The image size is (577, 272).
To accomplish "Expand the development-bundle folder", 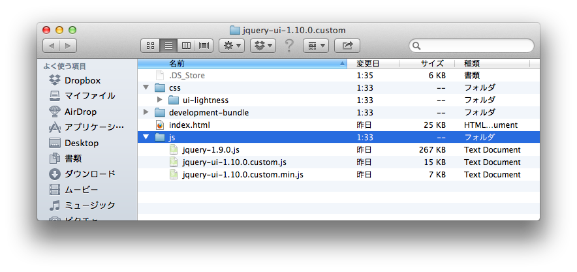I will coord(146,112).
